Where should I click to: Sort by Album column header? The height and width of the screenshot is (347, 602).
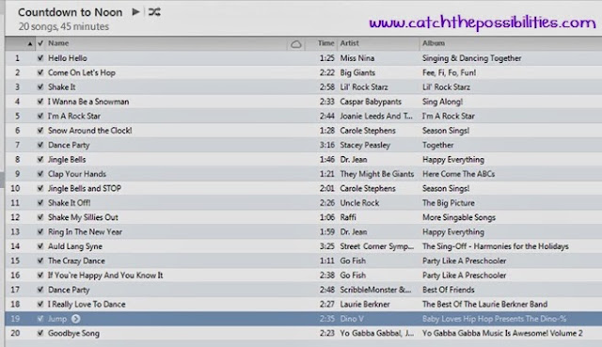pos(434,43)
